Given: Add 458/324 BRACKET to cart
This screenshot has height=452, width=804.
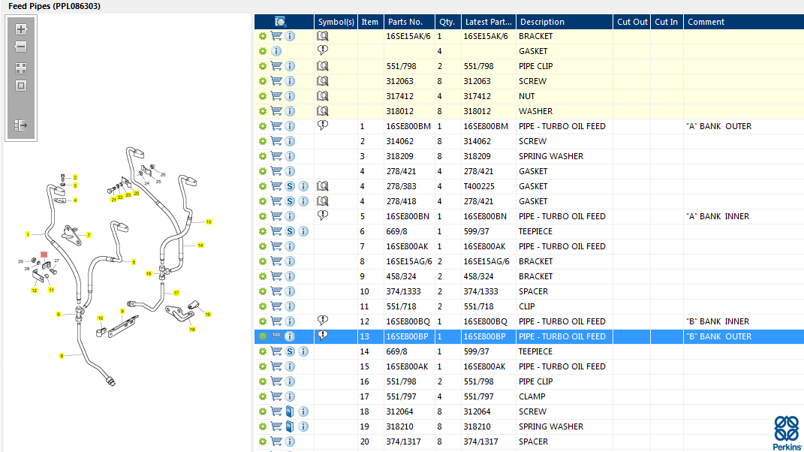Looking at the screenshot, I should click(x=276, y=276).
